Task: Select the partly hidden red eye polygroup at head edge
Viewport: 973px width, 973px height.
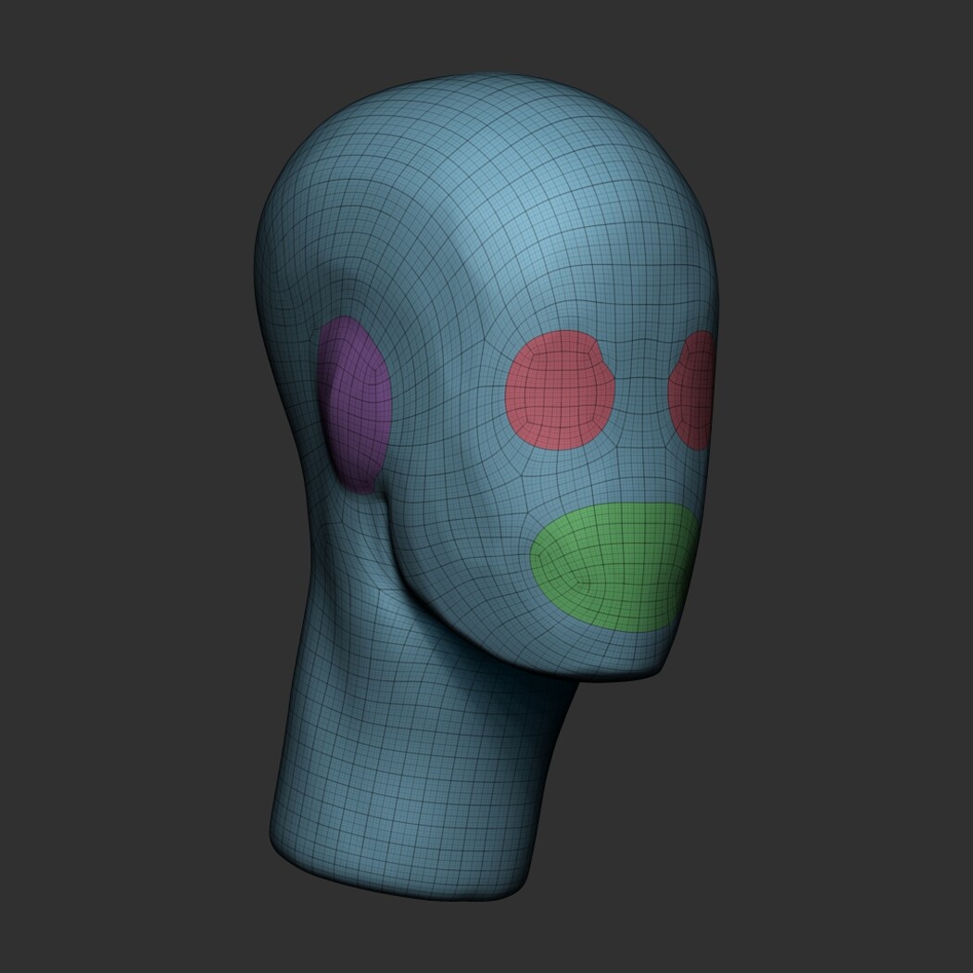Action: (692, 390)
